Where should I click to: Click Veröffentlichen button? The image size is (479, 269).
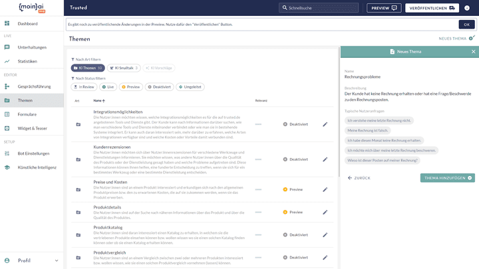pyautogui.click(x=432, y=8)
